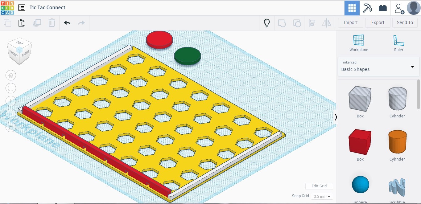This screenshot has height=204, width=421.
Task: Toggle Show all lightbulb icon
Action: click(x=267, y=23)
